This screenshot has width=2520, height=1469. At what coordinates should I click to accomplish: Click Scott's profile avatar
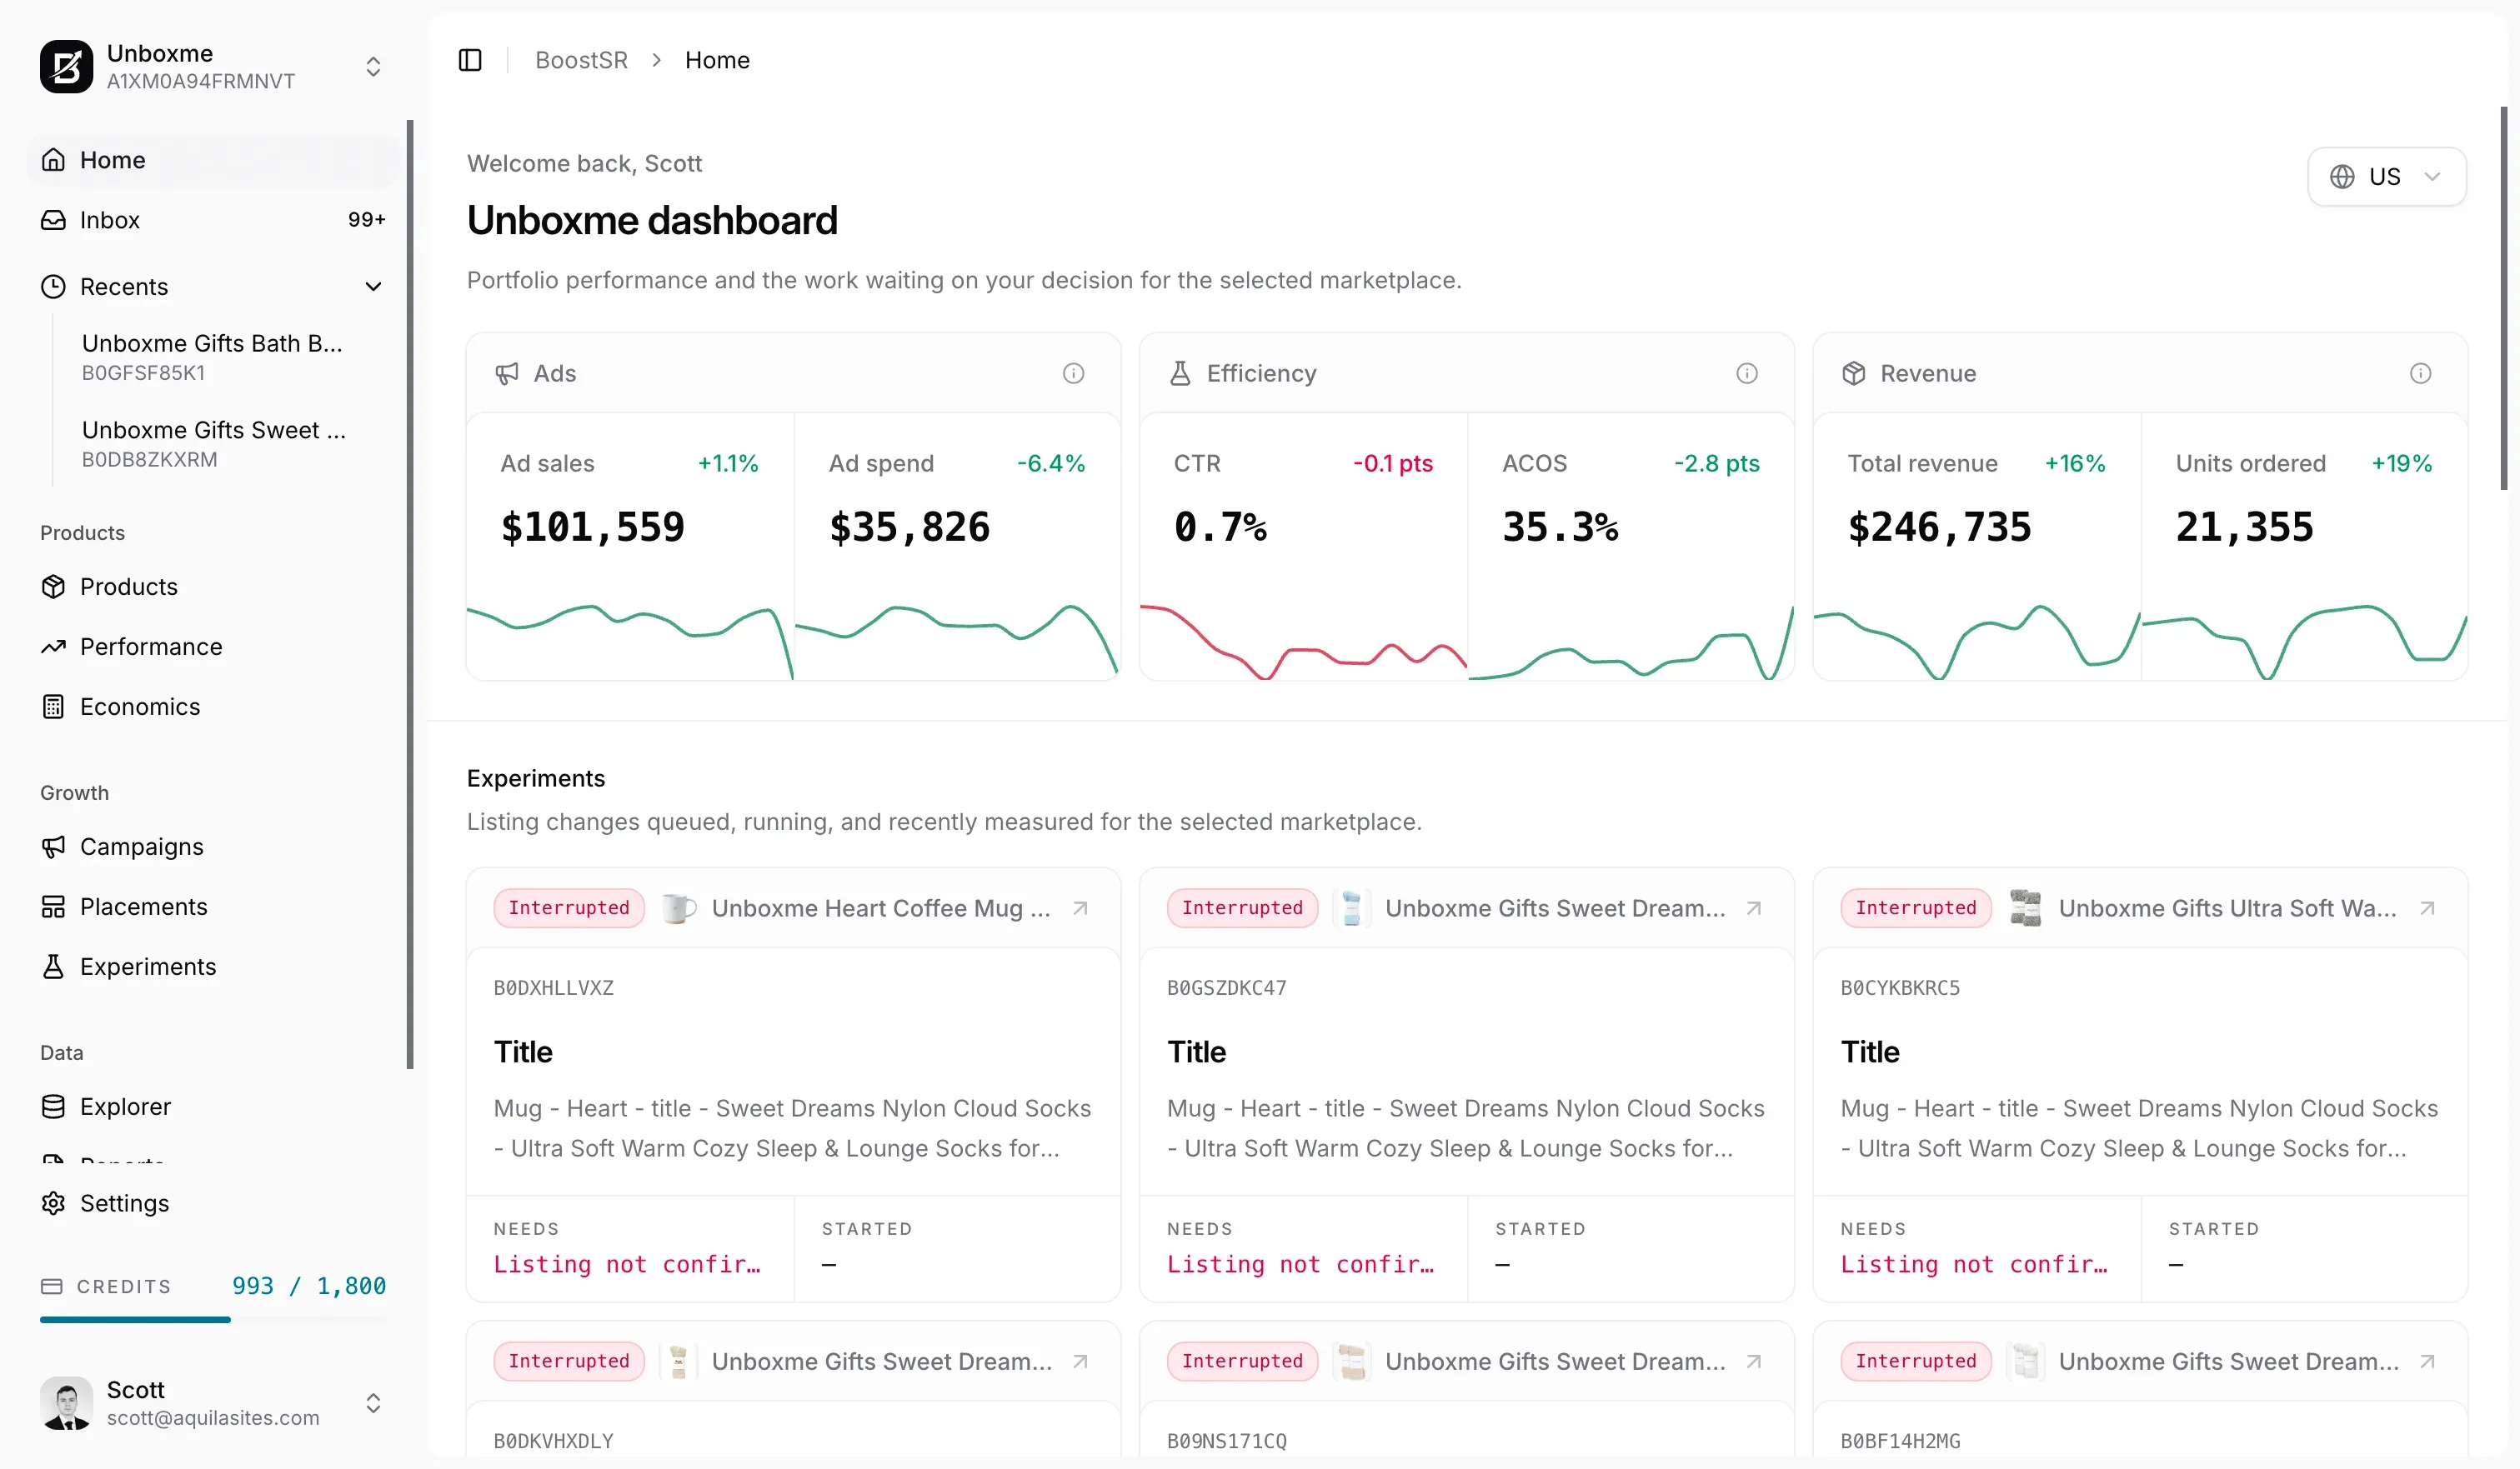[x=66, y=1403]
